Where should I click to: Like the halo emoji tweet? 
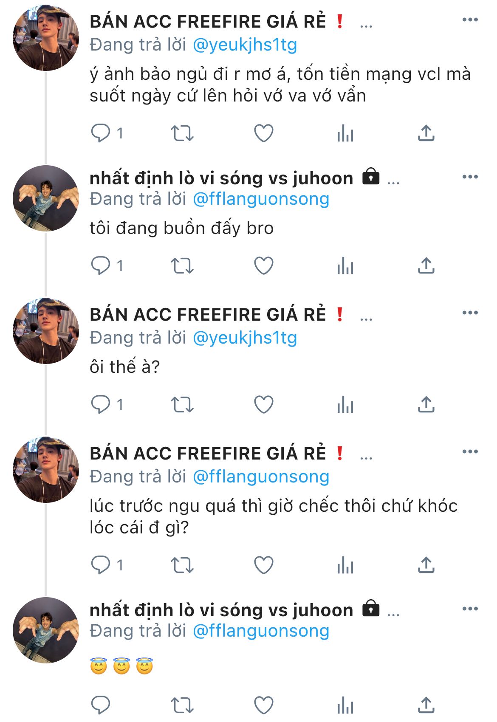click(x=263, y=705)
